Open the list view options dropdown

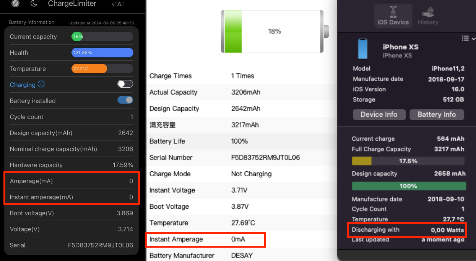[x=468, y=38]
